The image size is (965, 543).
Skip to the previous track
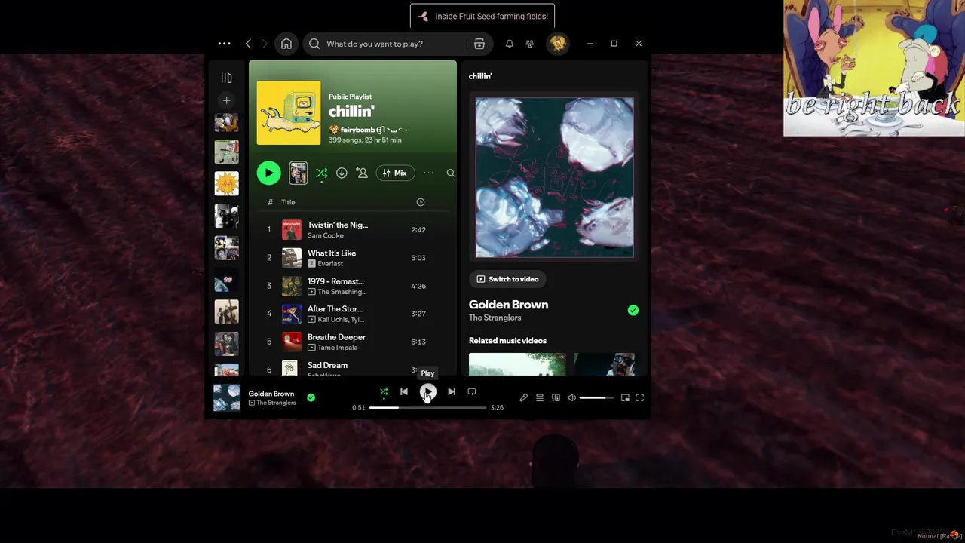pyautogui.click(x=404, y=392)
